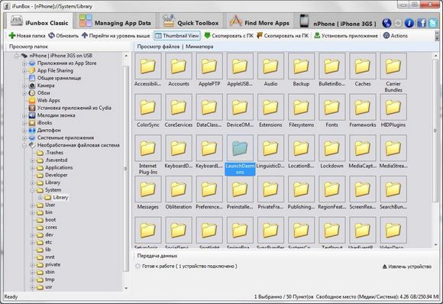This screenshot has width=443, height=304.
Task: Toggle Thumbnail View button
Action: 177,36
